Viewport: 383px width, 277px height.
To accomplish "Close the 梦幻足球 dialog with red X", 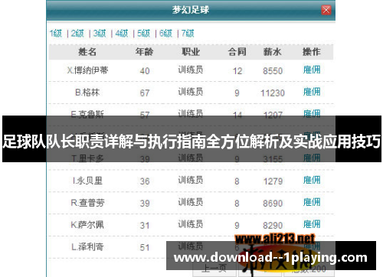I will 326,10.
